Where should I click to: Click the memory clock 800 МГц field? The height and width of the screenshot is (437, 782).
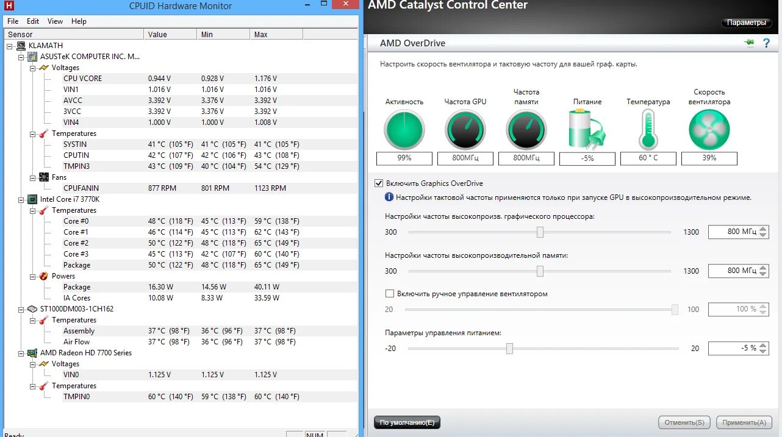pos(733,271)
